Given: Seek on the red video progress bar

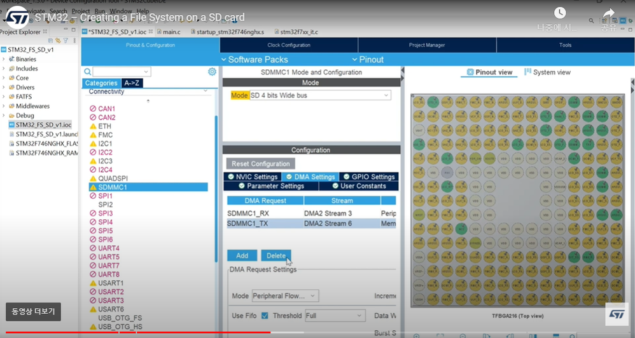Looking at the screenshot, I should click(137, 333).
